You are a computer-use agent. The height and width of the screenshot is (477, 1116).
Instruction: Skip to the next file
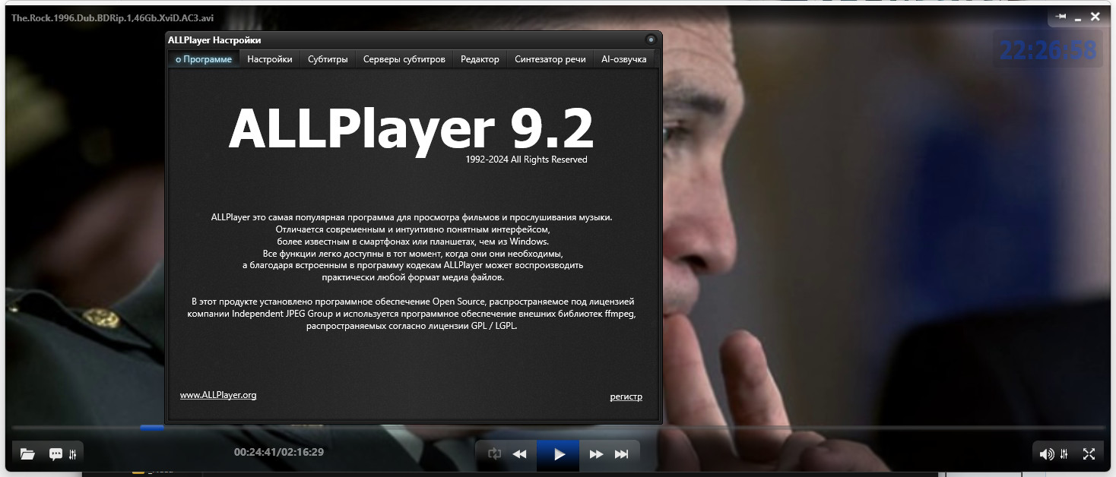[x=622, y=454]
